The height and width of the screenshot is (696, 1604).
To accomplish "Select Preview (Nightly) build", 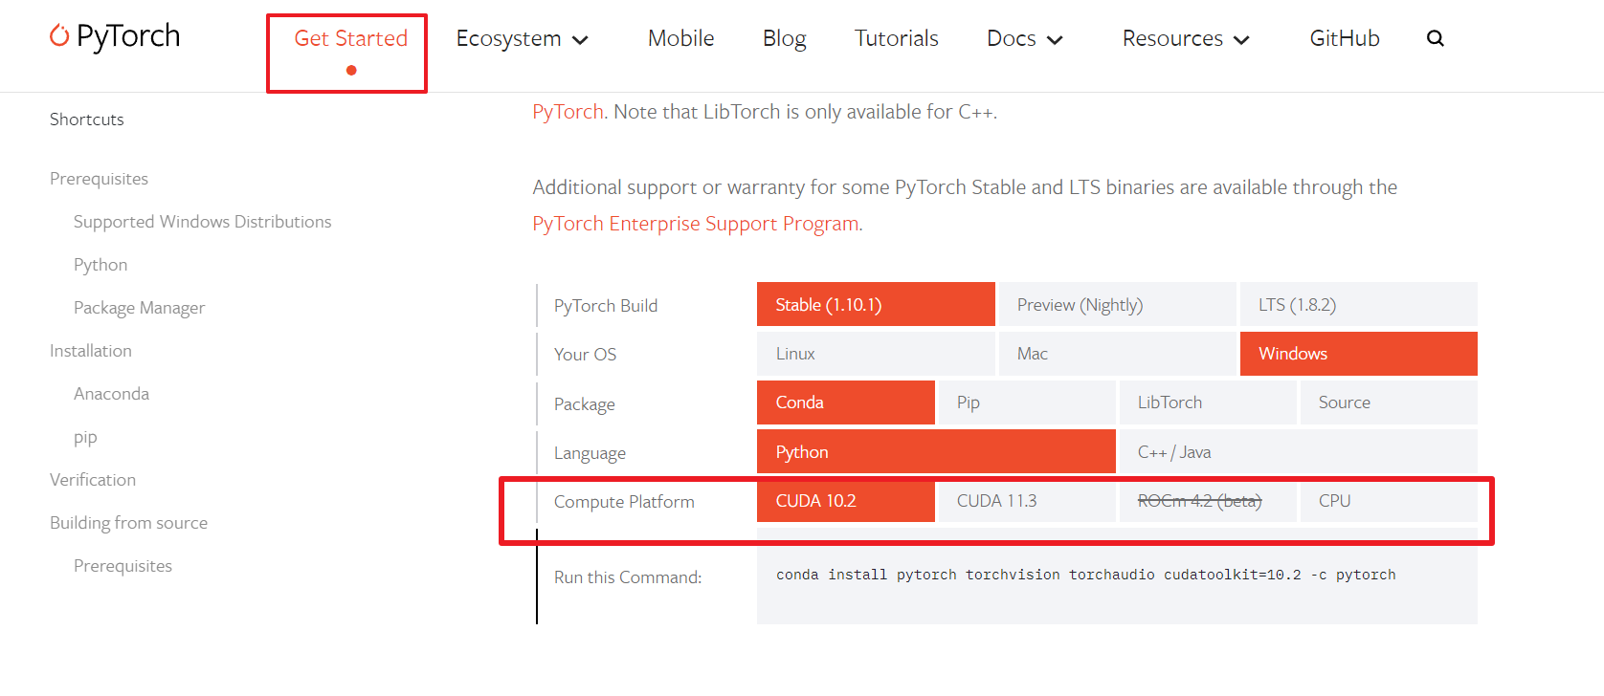I will [1117, 304].
